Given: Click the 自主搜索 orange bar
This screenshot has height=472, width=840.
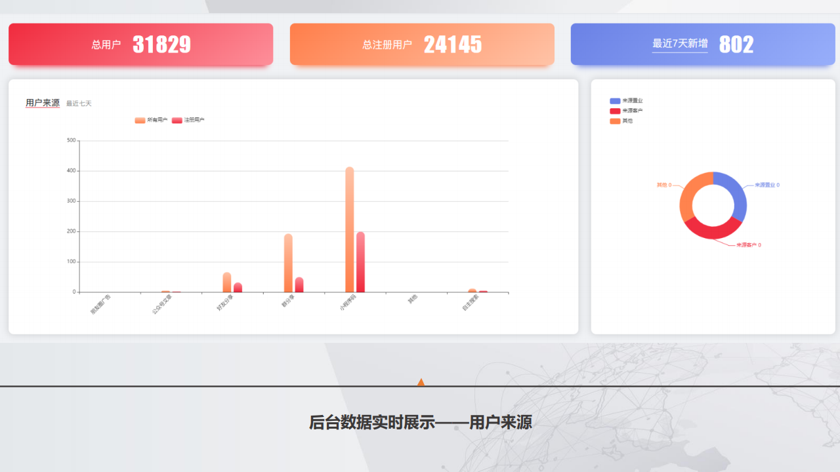Looking at the screenshot, I should tap(472, 290).
